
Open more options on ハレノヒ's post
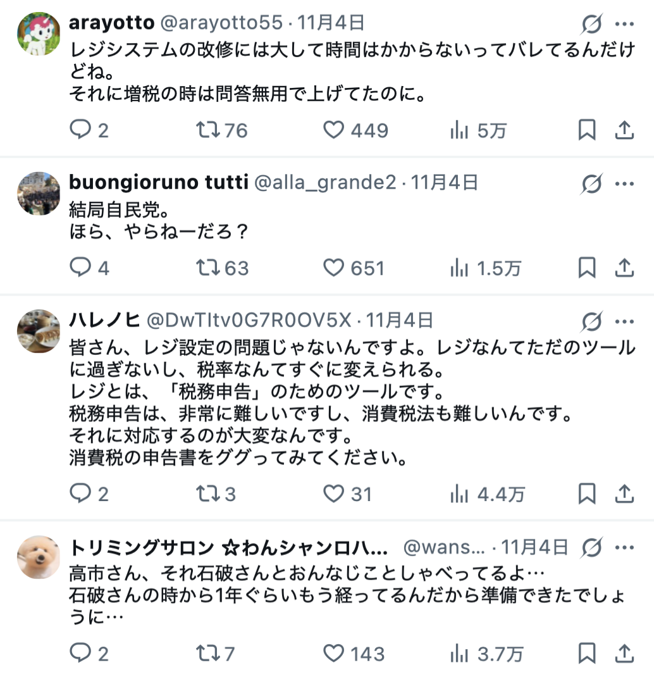click(x=624, y=320)
